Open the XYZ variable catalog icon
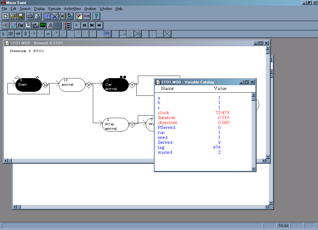The image size is (318, 230). tap(13, 25)
